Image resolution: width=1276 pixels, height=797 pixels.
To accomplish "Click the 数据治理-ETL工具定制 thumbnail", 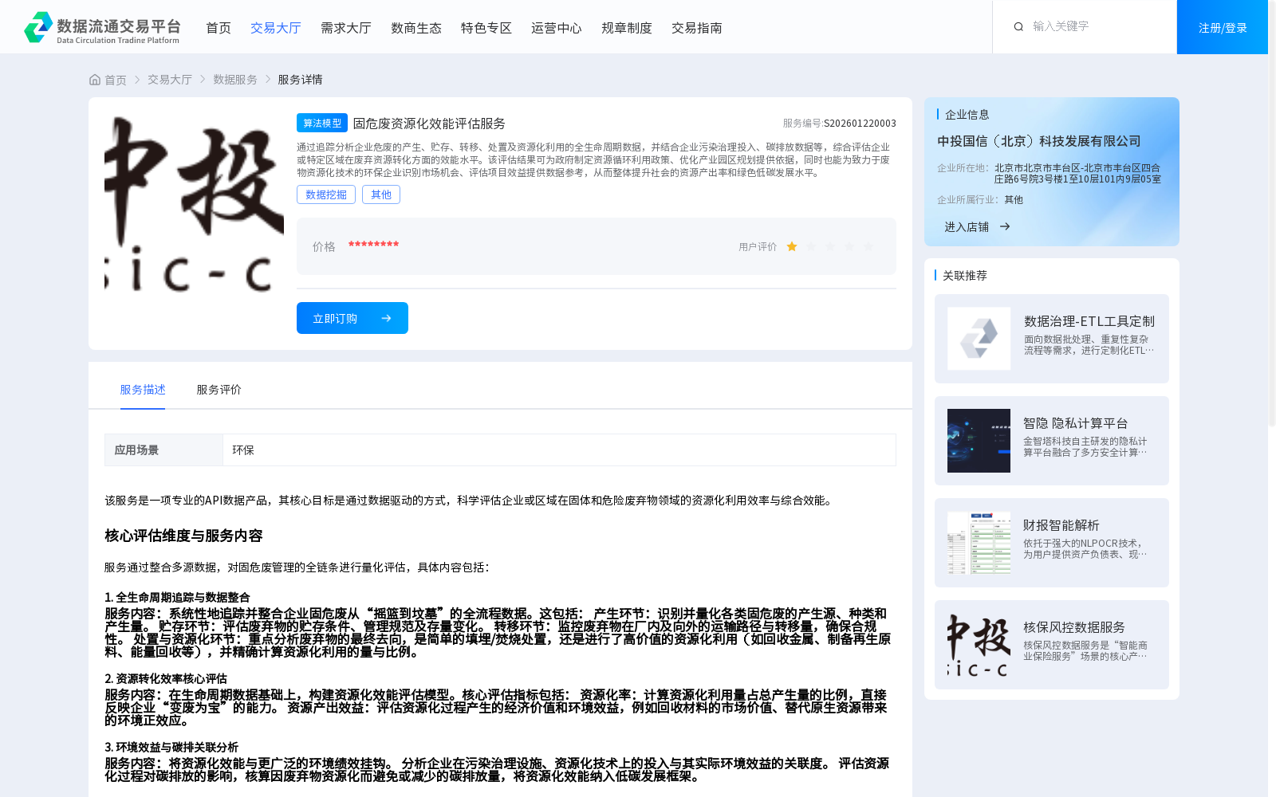I will coord(979,339).
